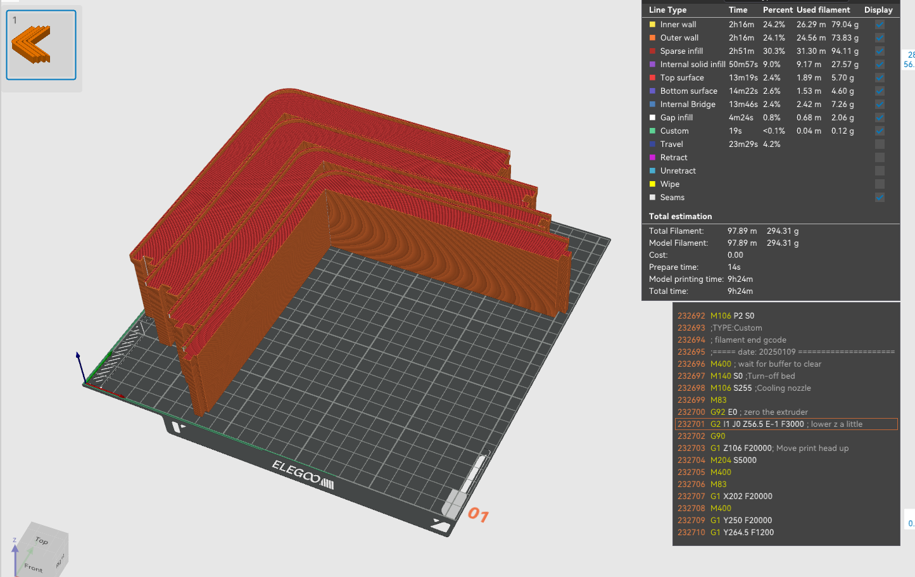Enable the Travel display checkbox
Image resolution: width=915 pixels, height=577 pixels.
tap(880, 144)
